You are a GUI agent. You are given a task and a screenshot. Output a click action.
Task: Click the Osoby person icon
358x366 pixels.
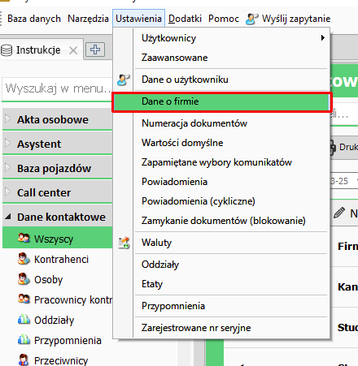[x=24, y=279]
